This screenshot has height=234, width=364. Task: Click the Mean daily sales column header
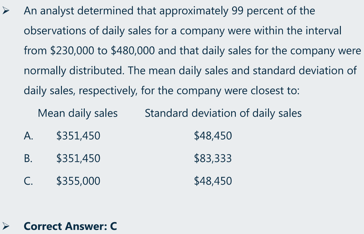point(78,113)
